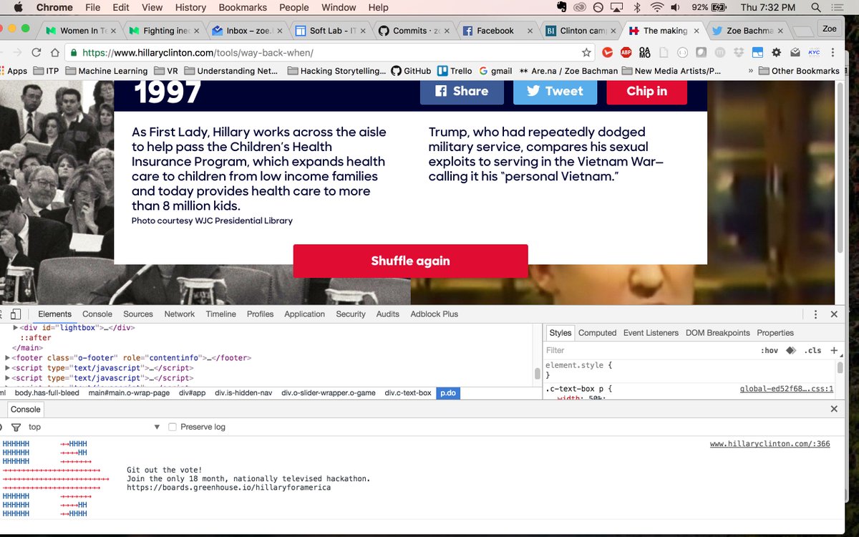Toggle .cls class editor
This screenshot has width=859, height=537.
coord(812,351)
